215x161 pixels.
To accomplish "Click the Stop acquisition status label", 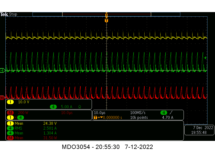I will pos(13,14).
